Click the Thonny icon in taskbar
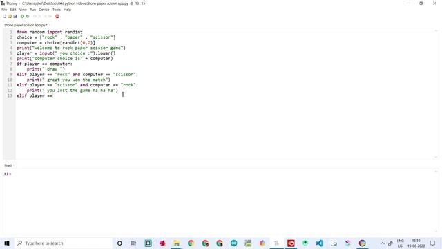 [276, 243]
